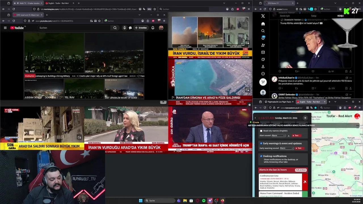Click the YouTube search magnifier button
Image resolution: width=363 pixels, height=204 pixels.
(115, 28)
